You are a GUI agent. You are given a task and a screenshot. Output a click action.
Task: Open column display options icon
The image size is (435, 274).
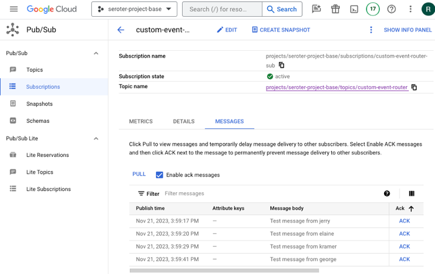coord(411,193)
